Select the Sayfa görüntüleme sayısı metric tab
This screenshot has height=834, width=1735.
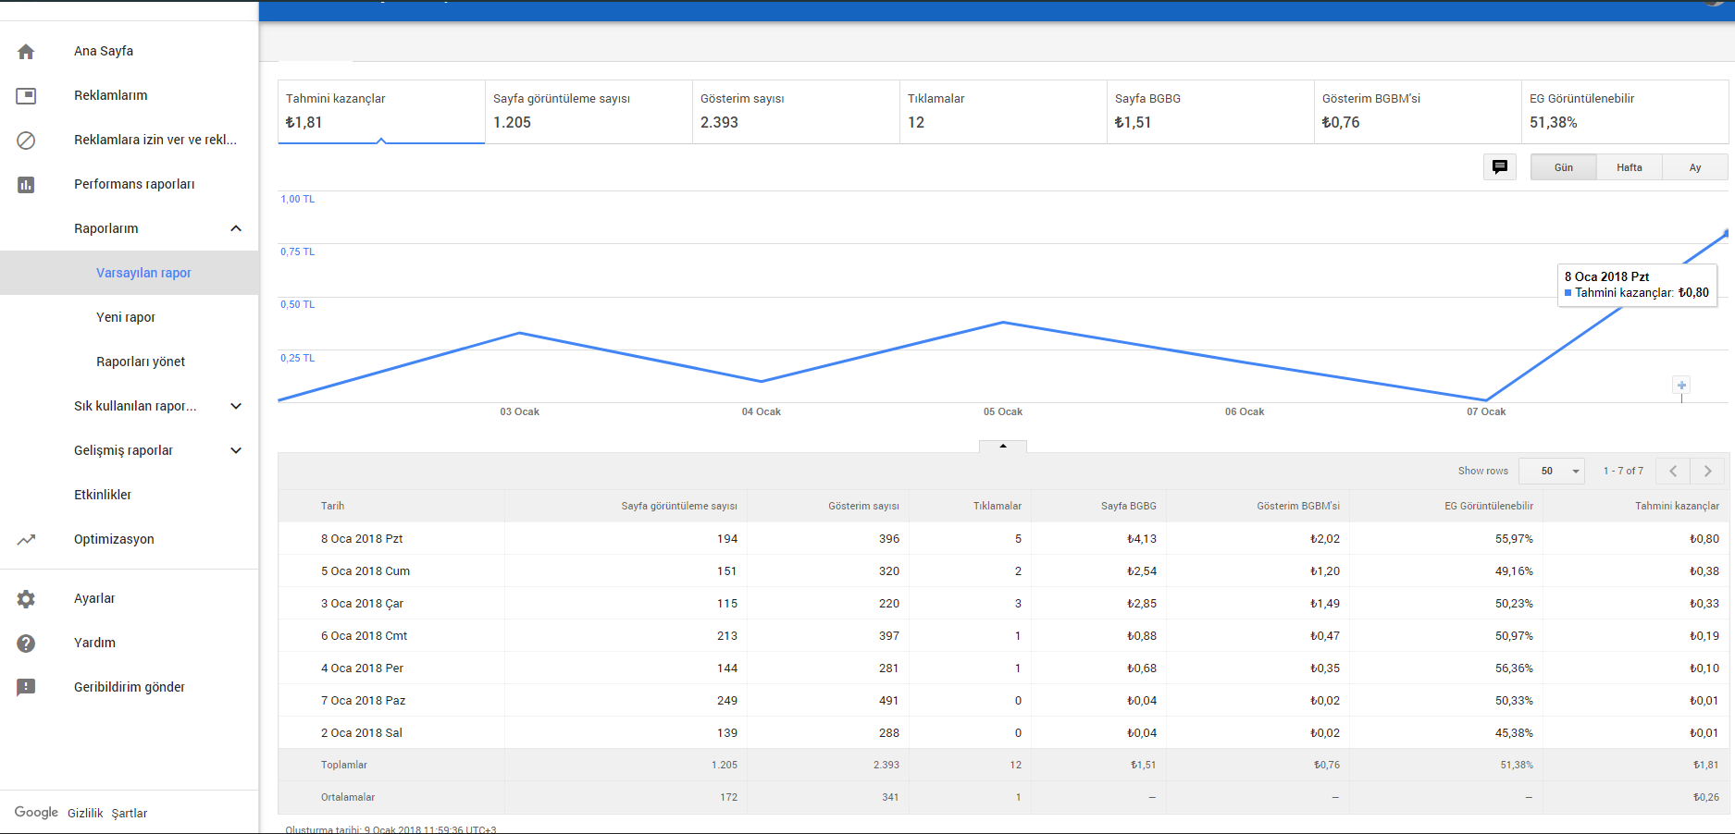coord(589,112)
